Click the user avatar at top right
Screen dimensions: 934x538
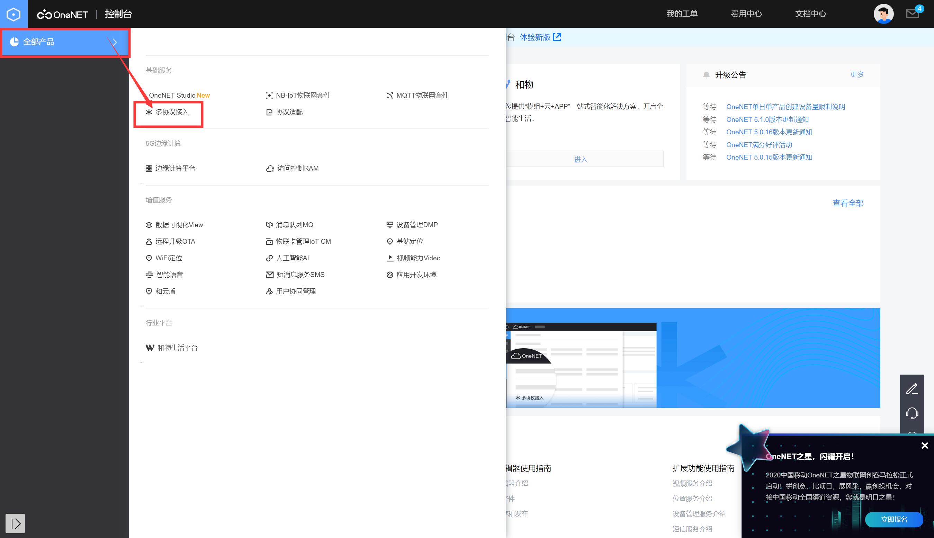click(x=883, y=14)
